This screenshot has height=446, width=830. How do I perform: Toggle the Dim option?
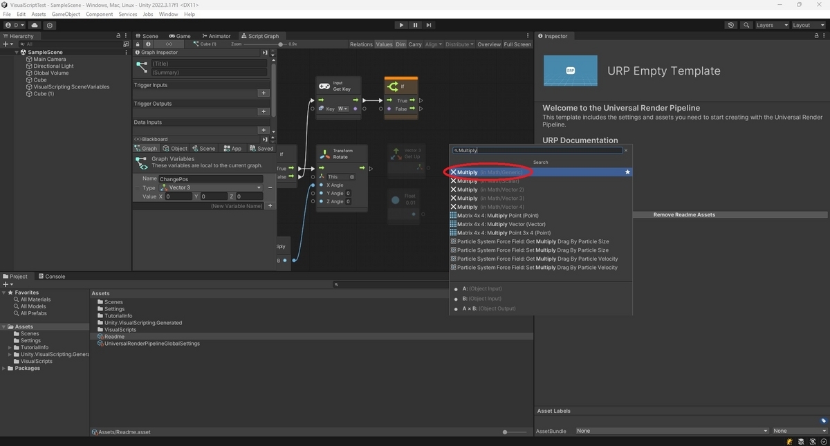pyautogui.click(x=400, y=44)
